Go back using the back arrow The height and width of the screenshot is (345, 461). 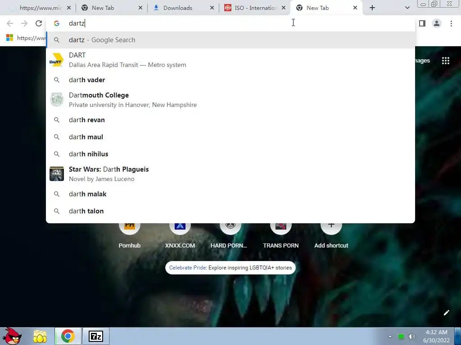10,23
